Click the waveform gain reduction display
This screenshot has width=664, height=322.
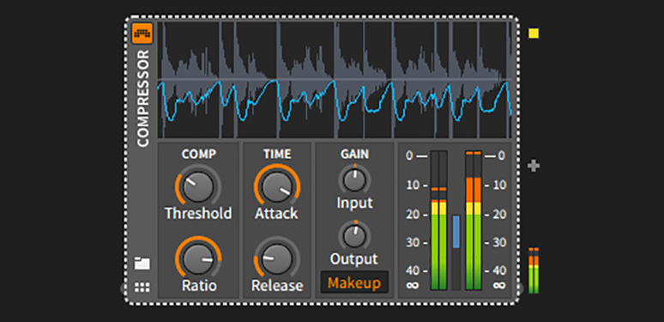(335, 80)
